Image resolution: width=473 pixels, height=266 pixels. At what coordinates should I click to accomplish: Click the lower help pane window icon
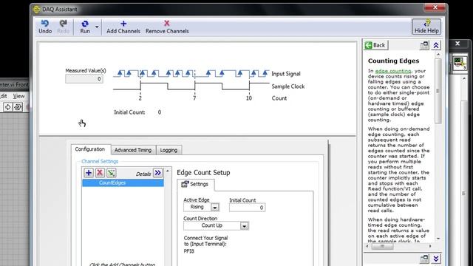coord(424,259)
